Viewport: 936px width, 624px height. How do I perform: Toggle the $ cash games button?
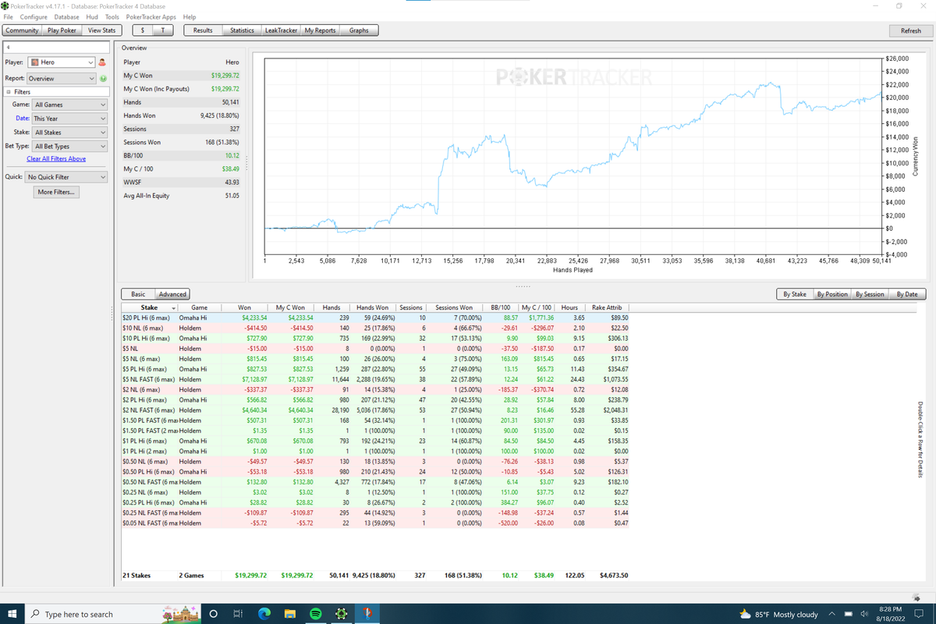pos(142,30)
